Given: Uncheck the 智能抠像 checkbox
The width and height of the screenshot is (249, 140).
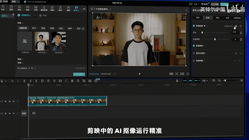Looking at the screenshot, I should click(194, 26).
